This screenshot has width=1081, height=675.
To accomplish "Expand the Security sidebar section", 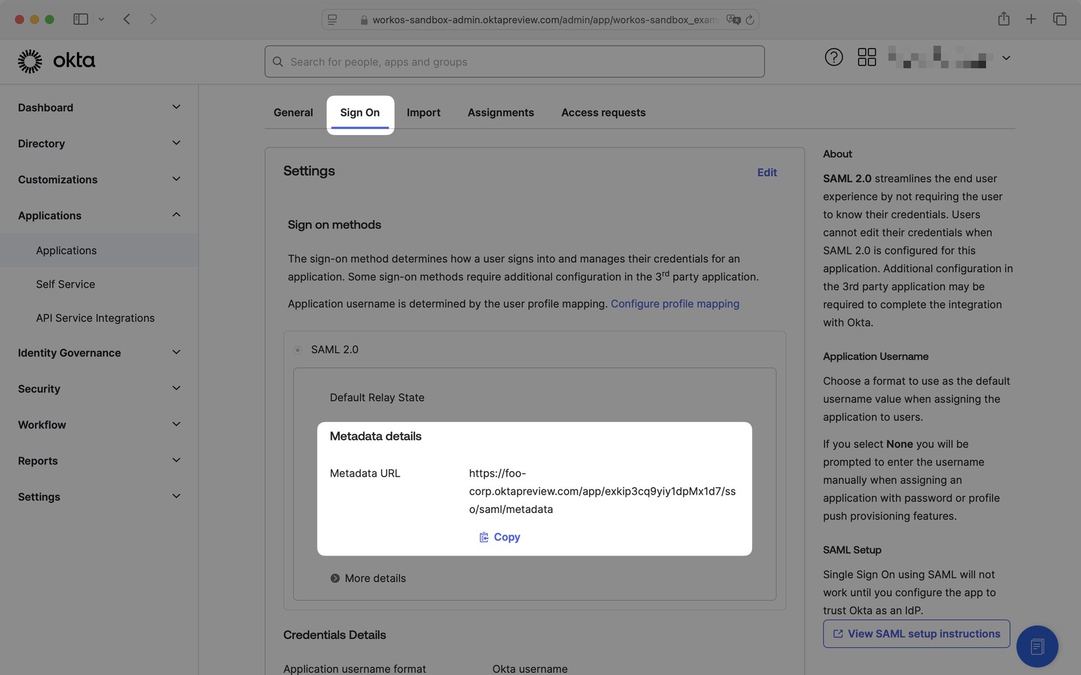I will (x=176, y=388).
